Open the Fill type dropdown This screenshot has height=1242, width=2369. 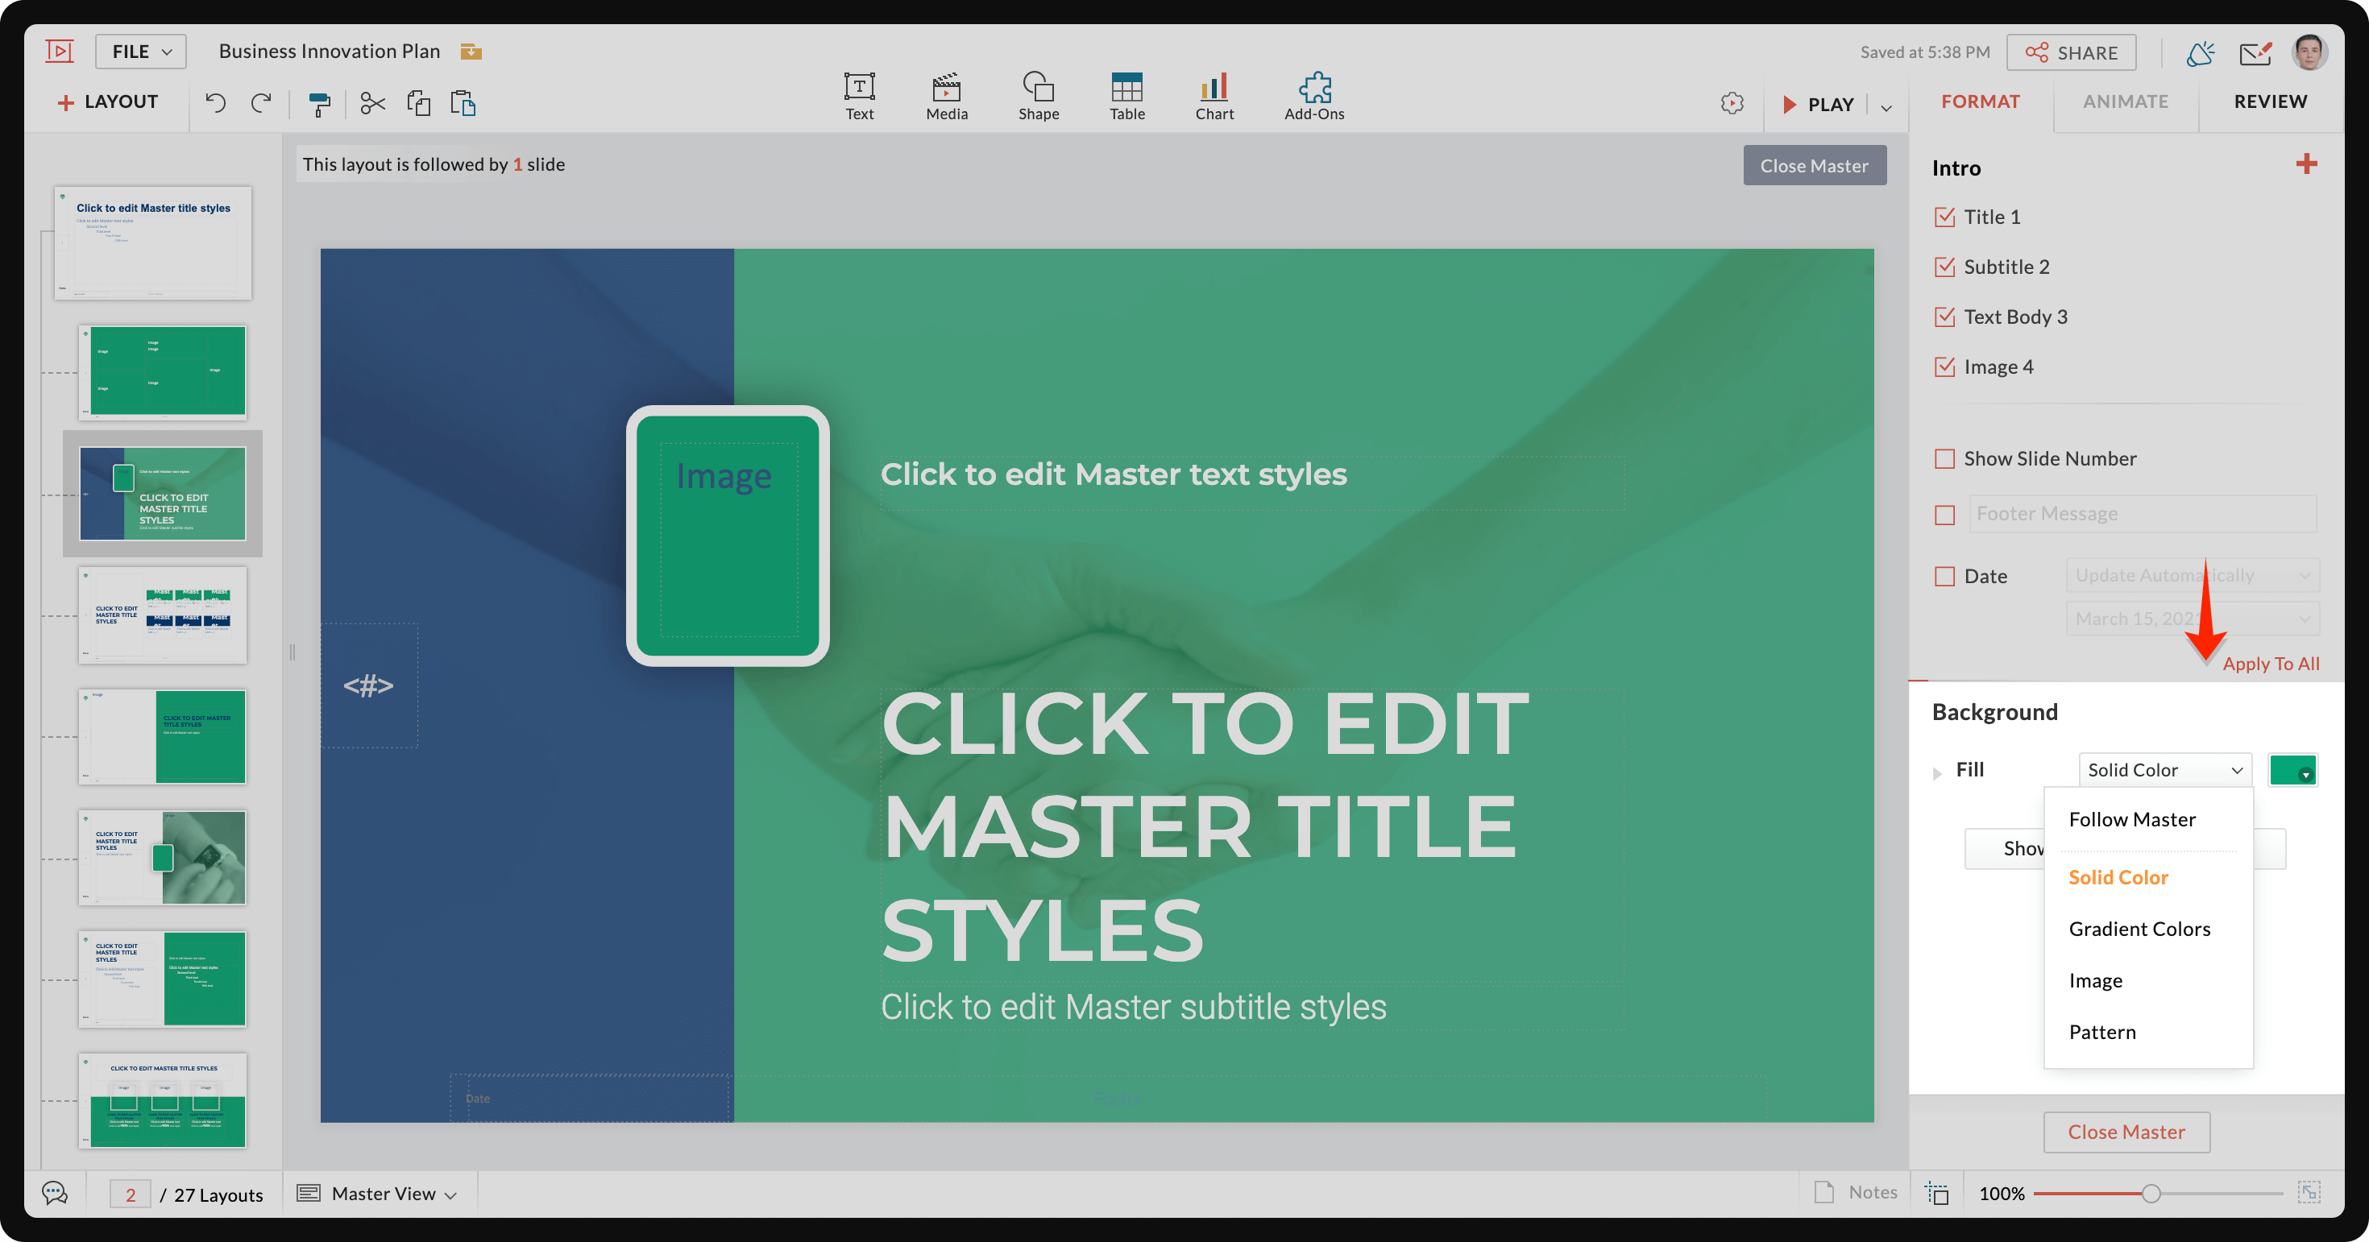point(2163,769)
